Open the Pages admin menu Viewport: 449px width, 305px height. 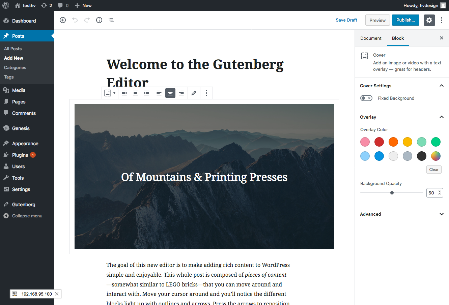click(x=27, y=102)
